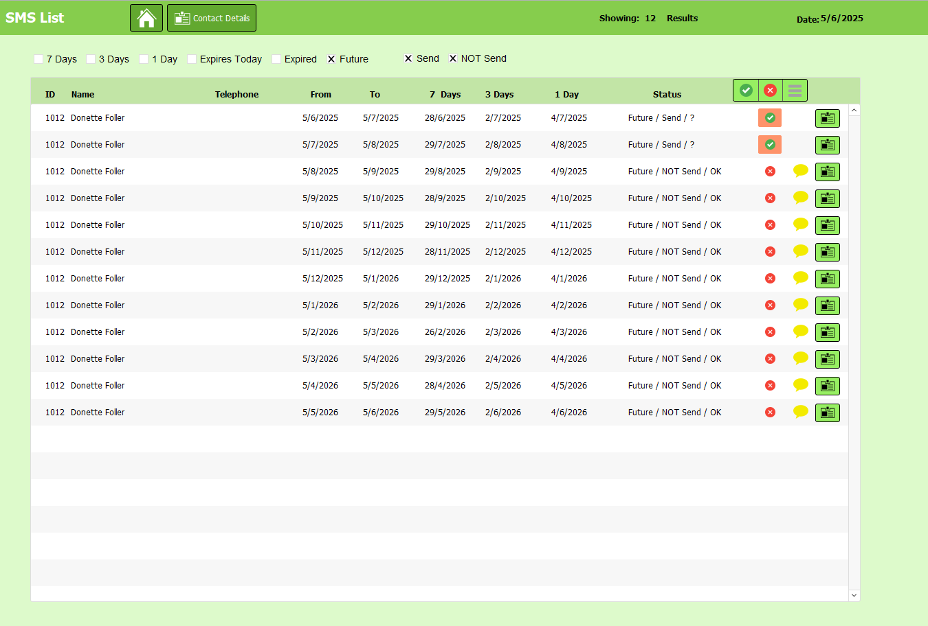Open the header list menu icon
This screenshot has width=928, height=626.
pos(795,90)
